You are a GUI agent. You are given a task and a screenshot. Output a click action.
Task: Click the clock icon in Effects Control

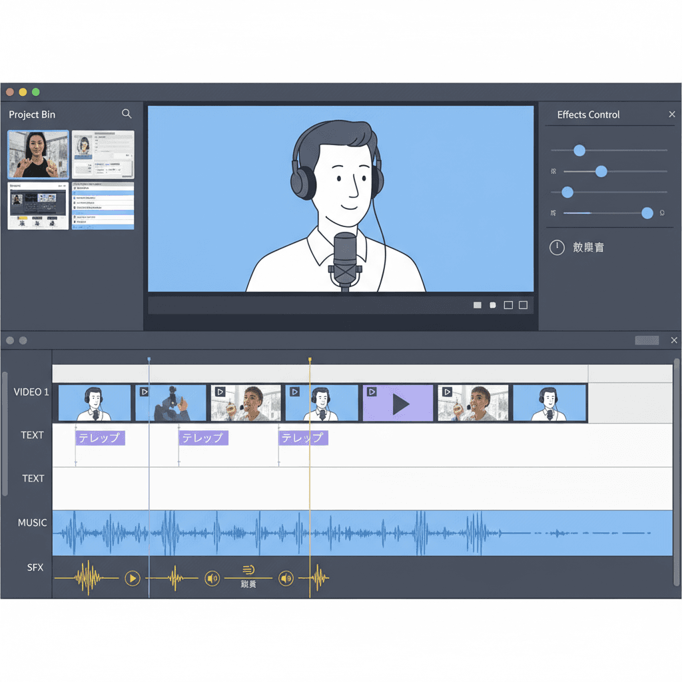(x=557, y=248)
